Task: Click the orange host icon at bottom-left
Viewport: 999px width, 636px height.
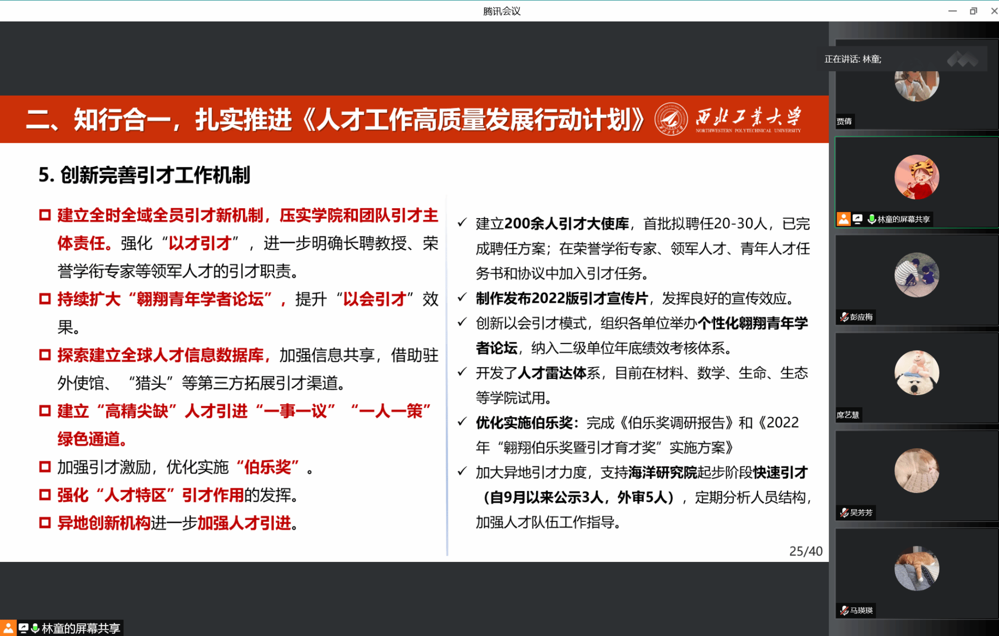Action: point(8,628)
